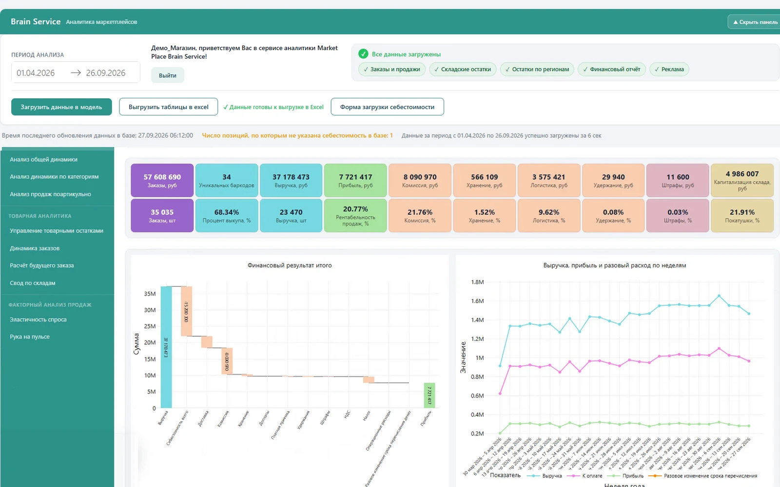Collapse the top panel with Скрыть панель

[755, 22]
